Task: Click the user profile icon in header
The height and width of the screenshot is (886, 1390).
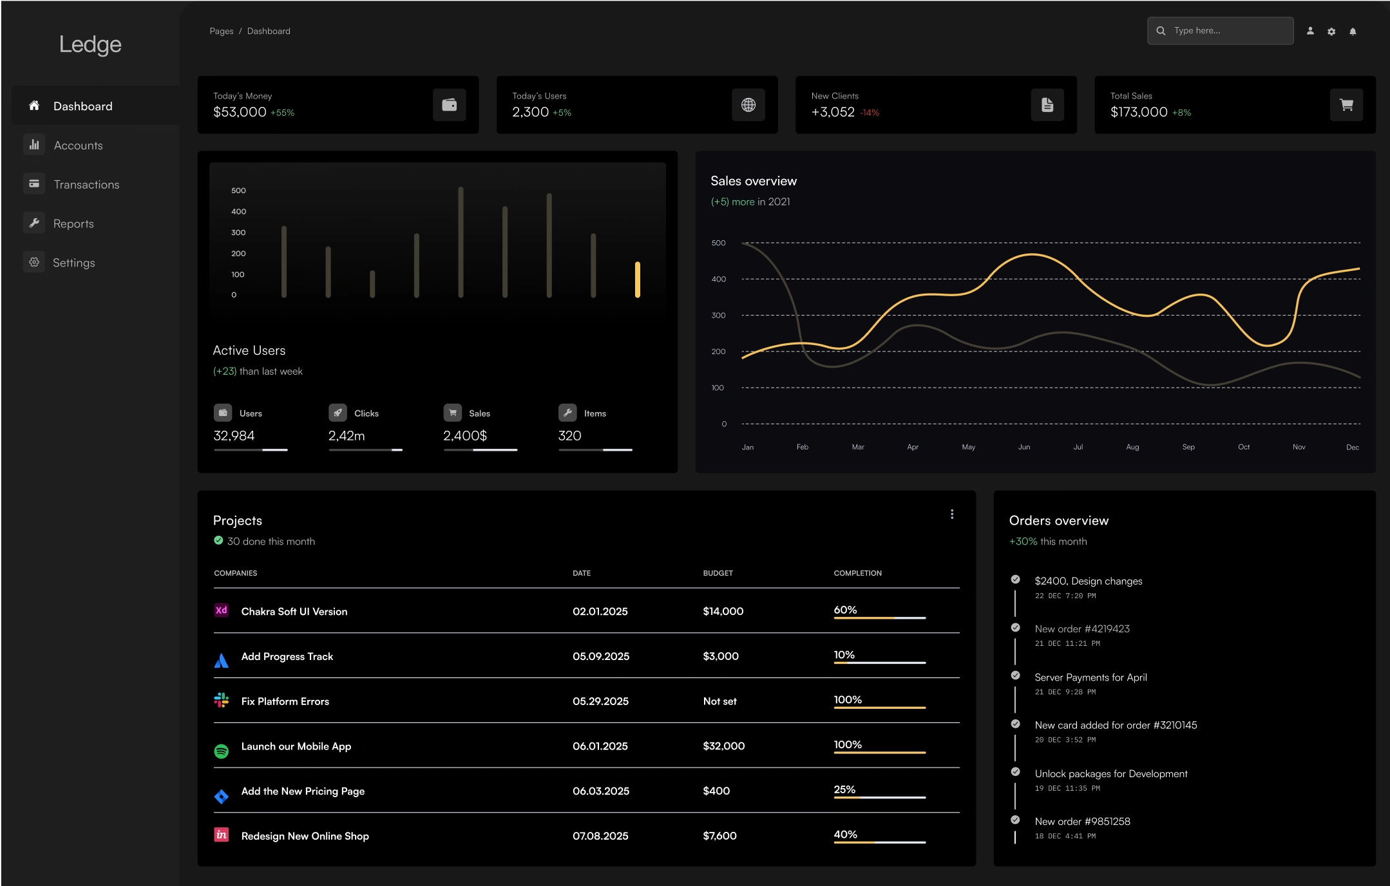Action: click(1310, 31)
